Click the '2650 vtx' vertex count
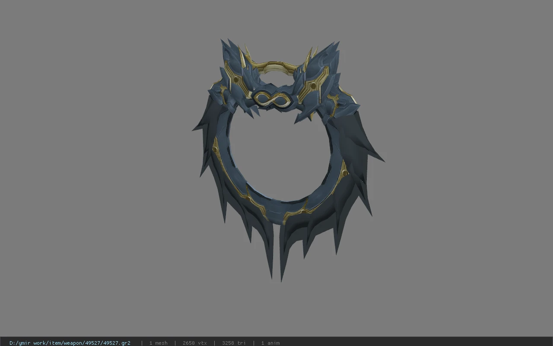 pyautogui.click(x=195, y=343)
